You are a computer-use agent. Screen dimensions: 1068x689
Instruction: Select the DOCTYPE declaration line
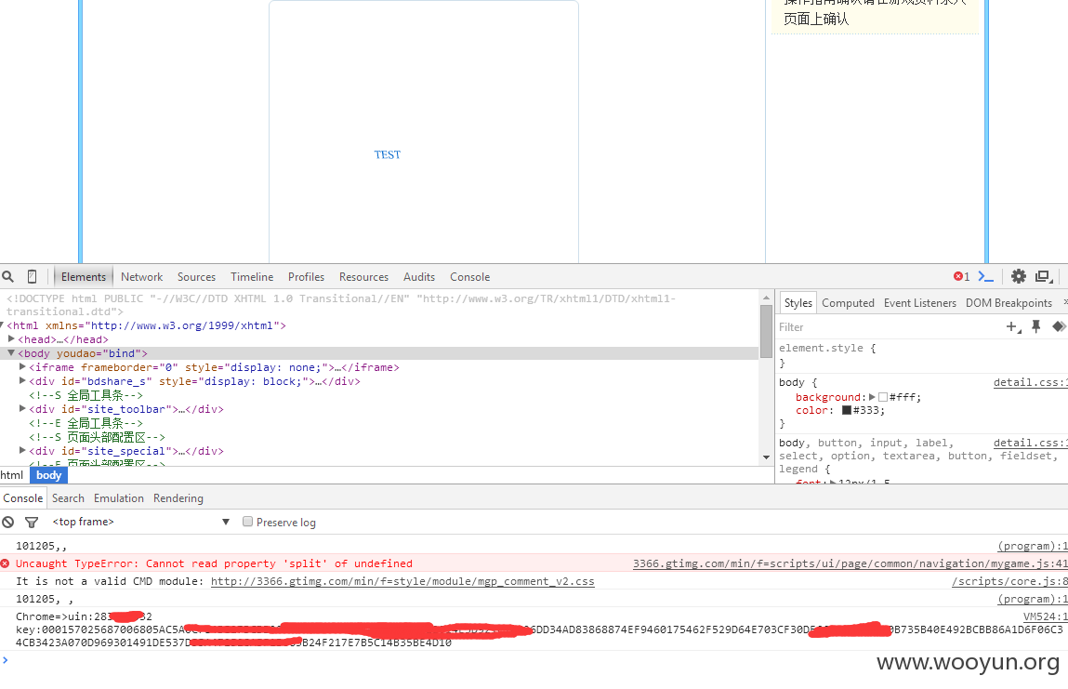pyautogui.click(x=340, y=305)
